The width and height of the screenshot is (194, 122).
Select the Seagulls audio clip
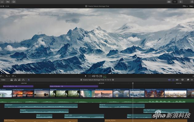pos(44,111)
